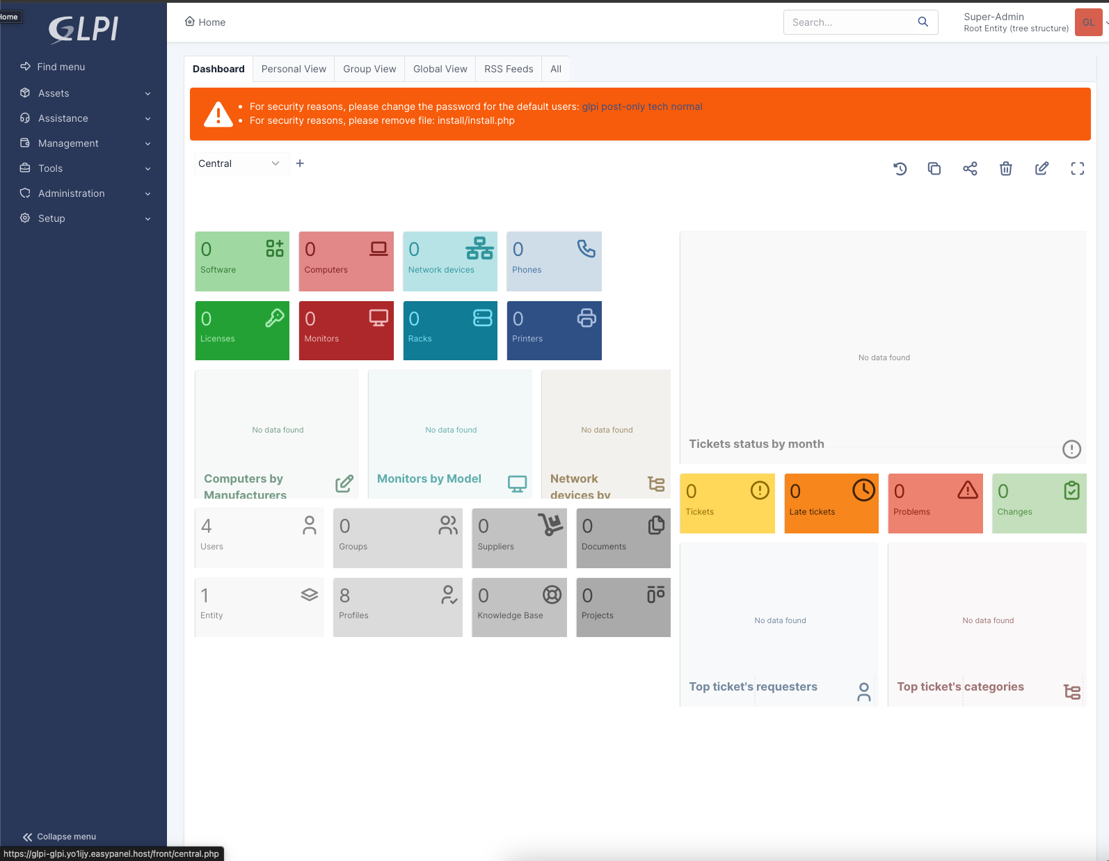This screenshot has width=1109, height=861.
Task: Click the 'post-only' default user link
Action: [x=623, y=106]
